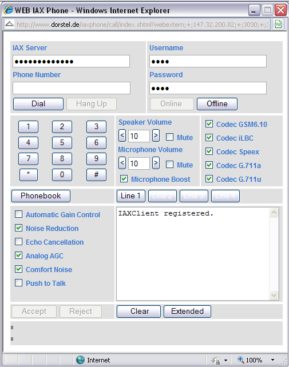Focus the IAX Server field
Viewport: 289px width, 367px height.
(x=72, y=61)
